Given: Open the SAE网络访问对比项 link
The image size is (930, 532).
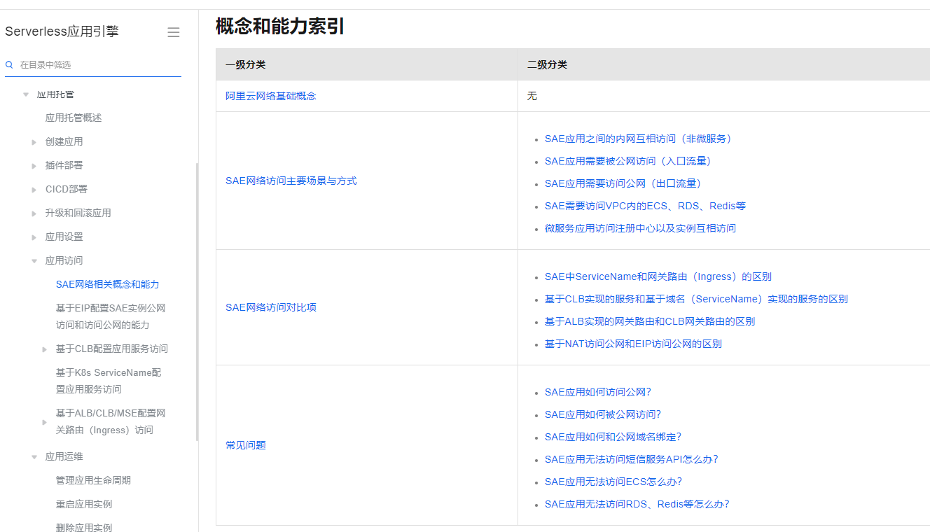Looking at the screenshot, I should coord(271,307).
